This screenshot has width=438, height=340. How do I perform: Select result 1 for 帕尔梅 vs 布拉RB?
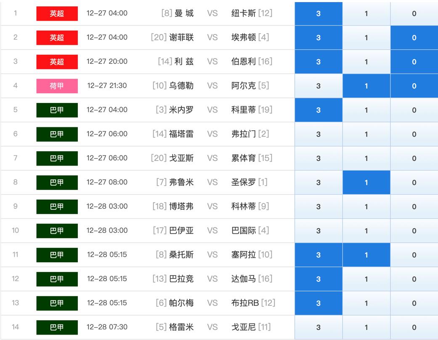366,303
